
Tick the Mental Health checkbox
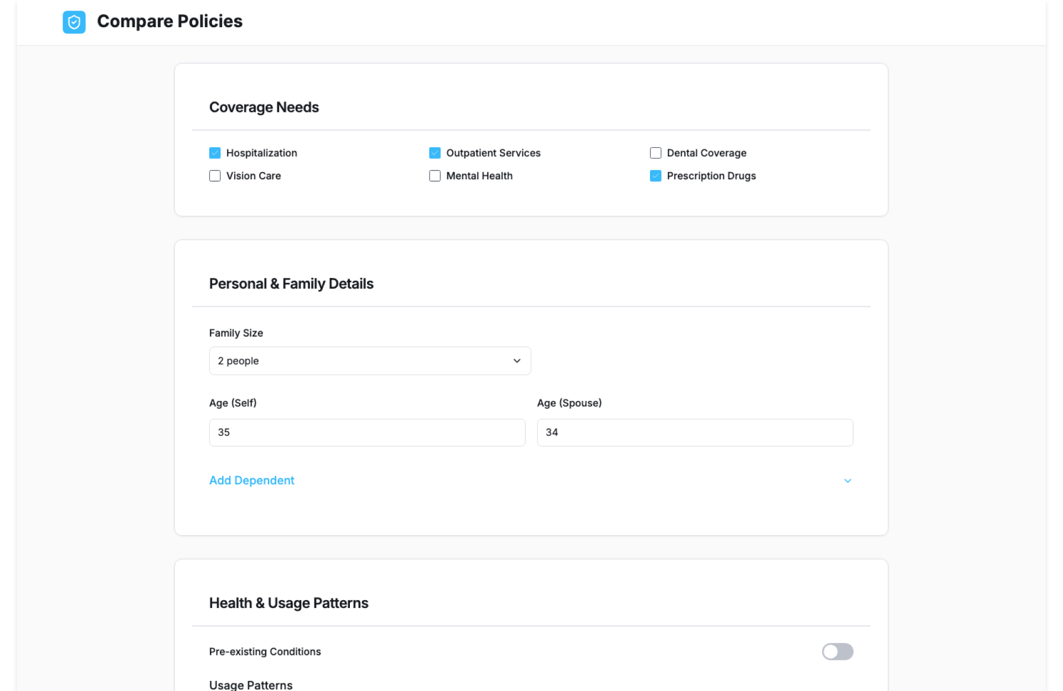[435, 176]
